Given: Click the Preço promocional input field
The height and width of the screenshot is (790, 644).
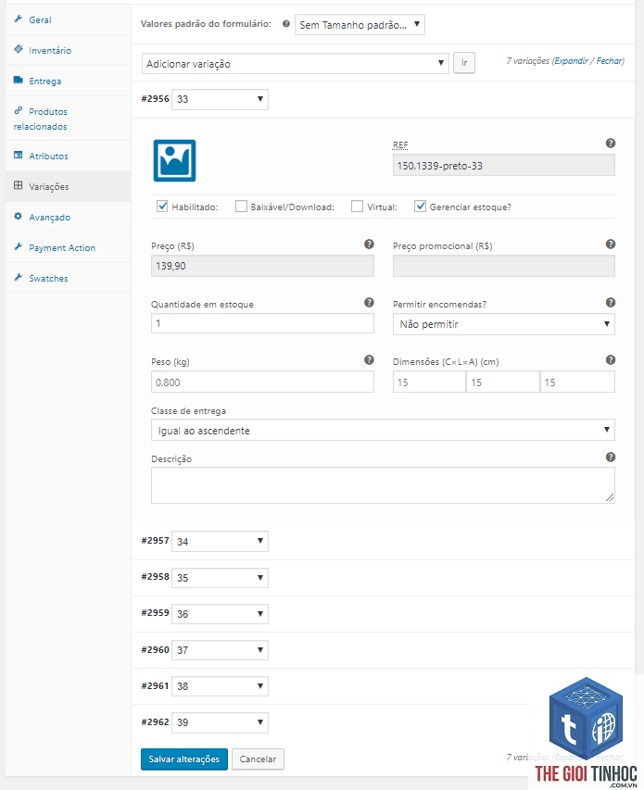Looking at the screenshot, I should pos(504,266).
